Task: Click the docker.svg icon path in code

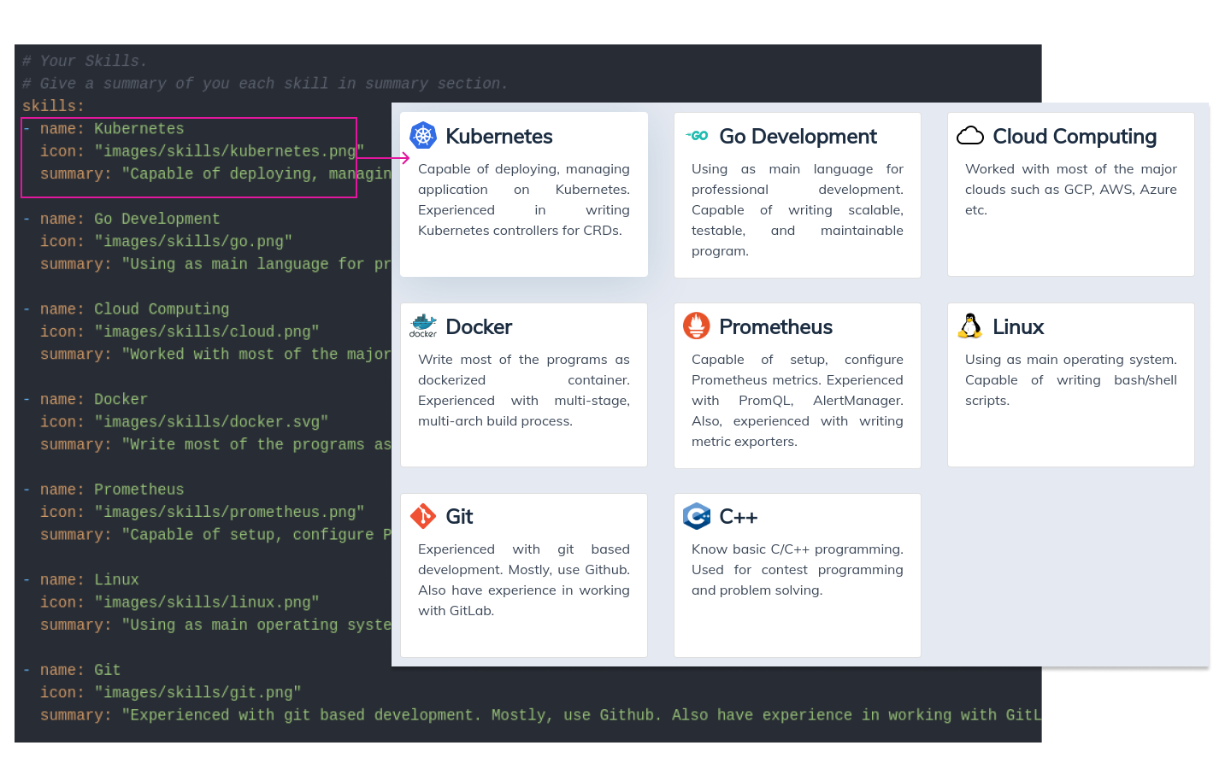Action: pyautogui.click(x=210, y=422)
